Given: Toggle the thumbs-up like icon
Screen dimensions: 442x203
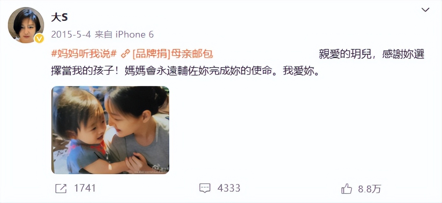Looking at the screenshot, I should (x=347, y=188).
